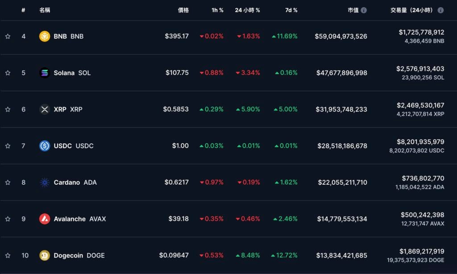The height and width of the screenshot is (274, 457).
Task: Sort by 24 小時 % column header
Action: pyautogui.click(x=247, y=10)
